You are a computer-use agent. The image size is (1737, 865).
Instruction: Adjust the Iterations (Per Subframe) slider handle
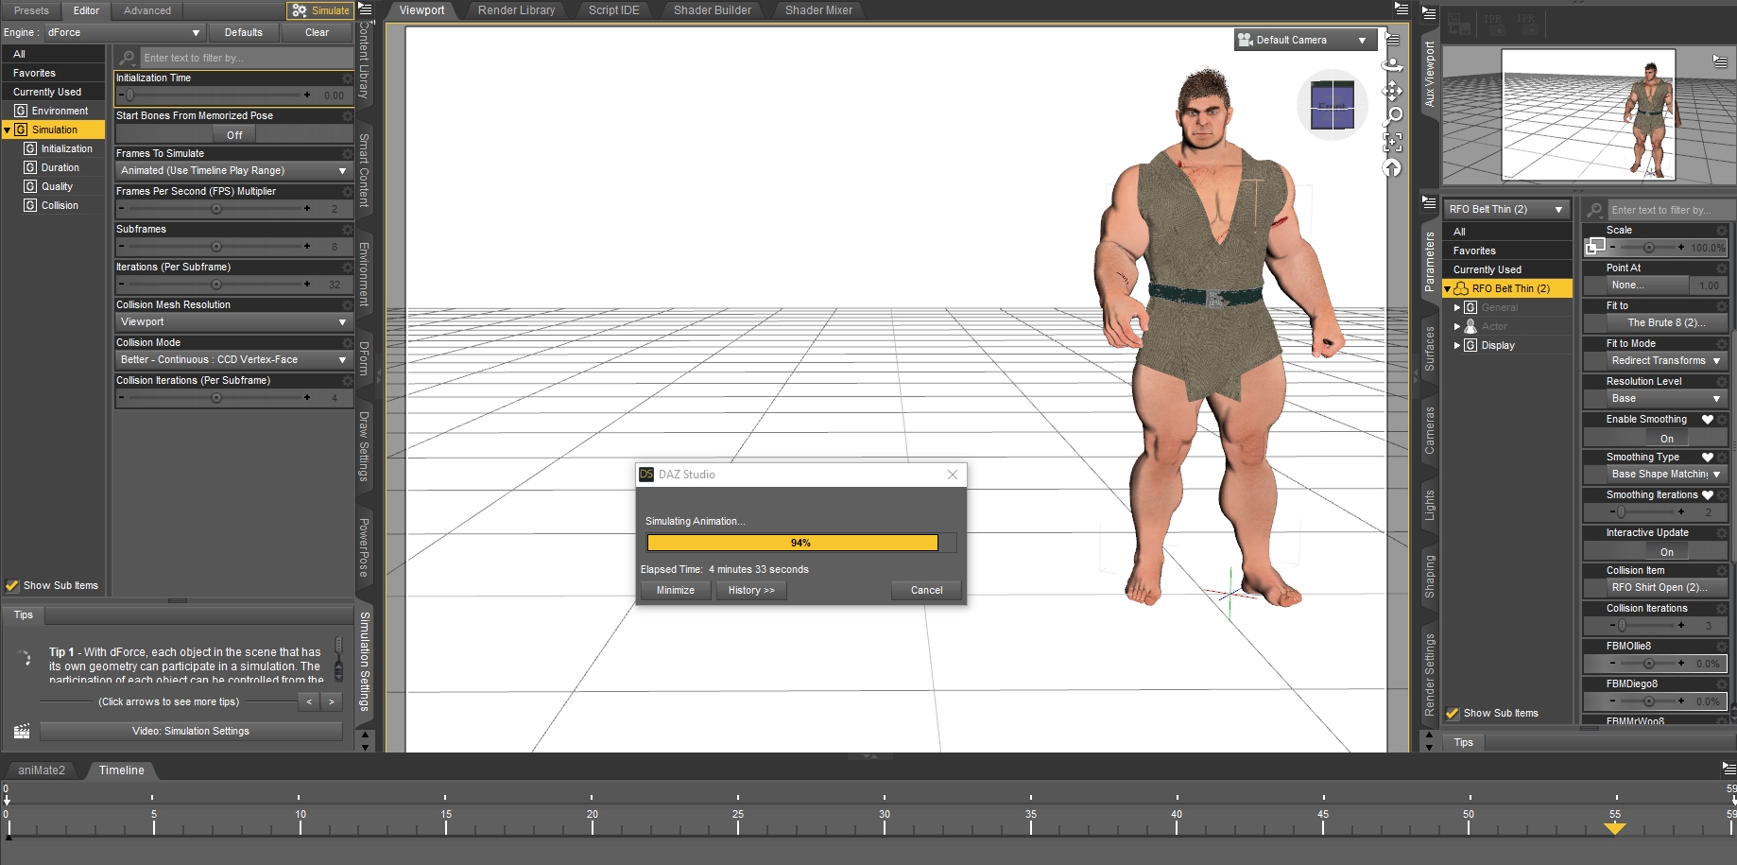point(216,285)
